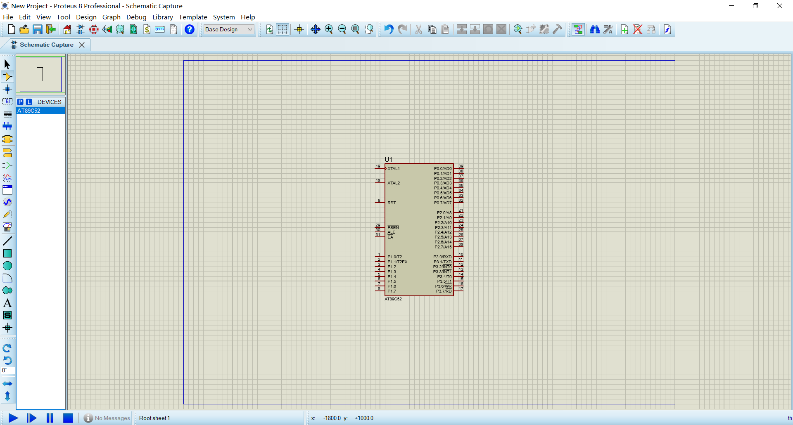
Task: Select the 2D circle graphics tool
Action: (x=7, y=266)
